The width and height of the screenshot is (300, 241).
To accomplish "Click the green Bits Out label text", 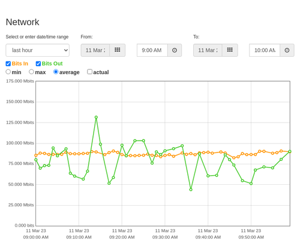I will pos(52,63).
